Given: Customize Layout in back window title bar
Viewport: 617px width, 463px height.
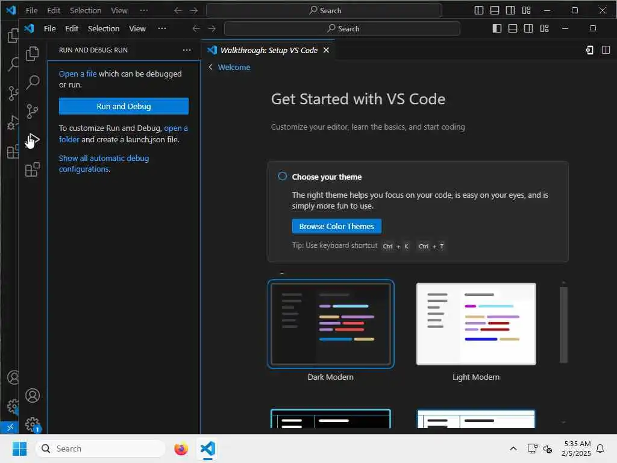Looking at the screenshot, I should tap(526, 10).
